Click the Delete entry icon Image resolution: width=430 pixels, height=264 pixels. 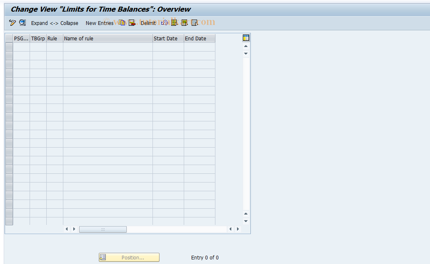(x=132, y=23)
